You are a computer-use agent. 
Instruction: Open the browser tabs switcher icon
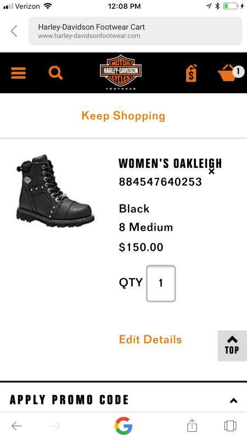click(x=230, y=426)
